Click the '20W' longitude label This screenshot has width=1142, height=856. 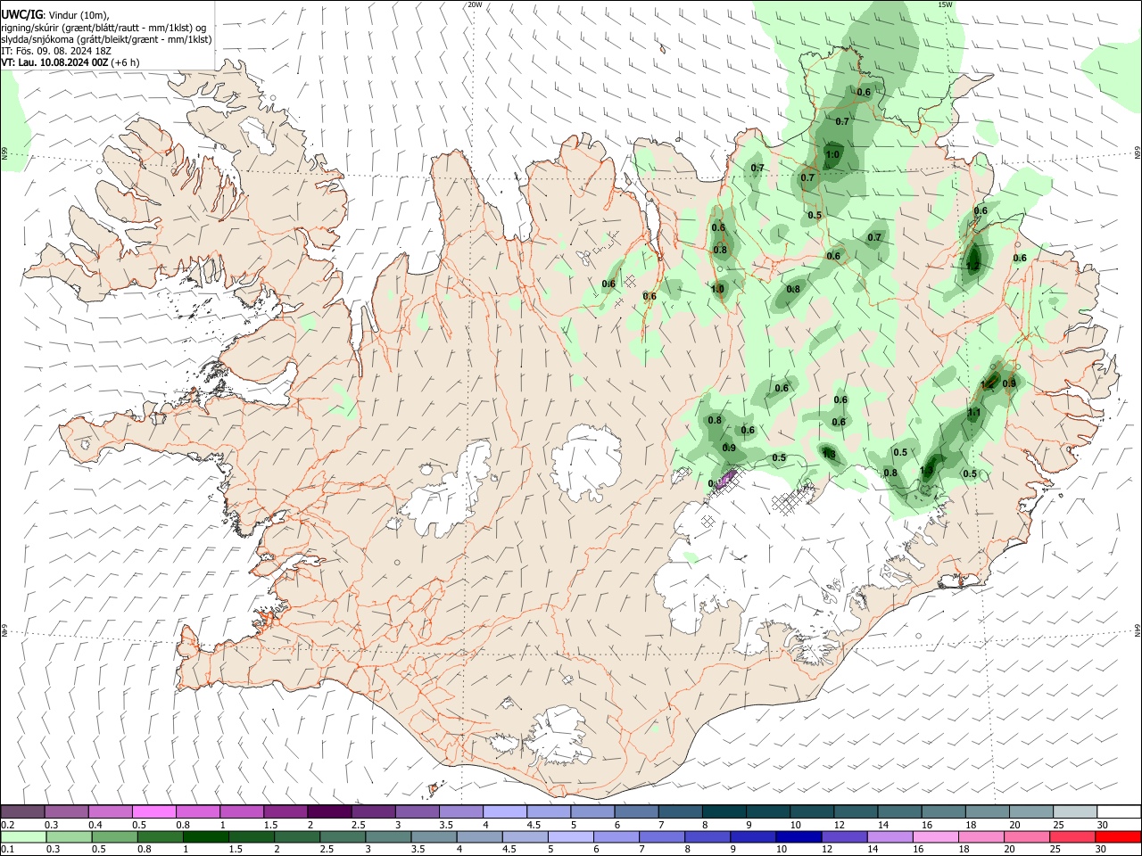coord(475,4)
